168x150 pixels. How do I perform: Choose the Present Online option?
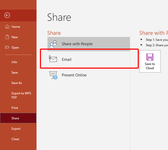89,75
